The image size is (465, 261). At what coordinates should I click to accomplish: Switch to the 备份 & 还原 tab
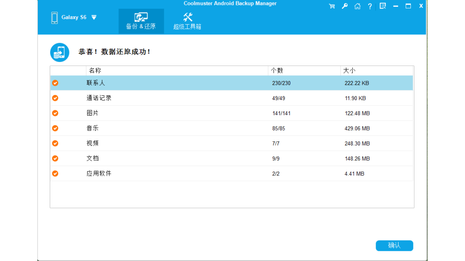(141, 20)
